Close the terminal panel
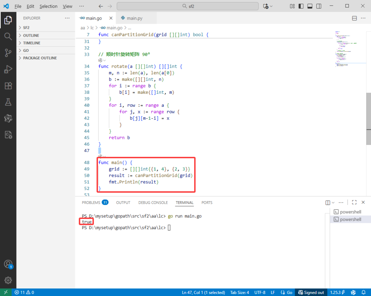Screen dimensions: 371x296 point(363,202)
